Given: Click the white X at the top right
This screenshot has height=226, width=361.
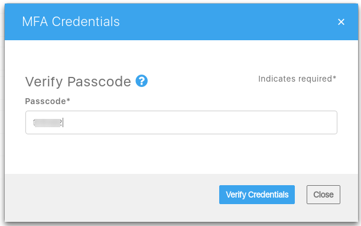Looking at the screenshot, I should (x=341, y=22).
